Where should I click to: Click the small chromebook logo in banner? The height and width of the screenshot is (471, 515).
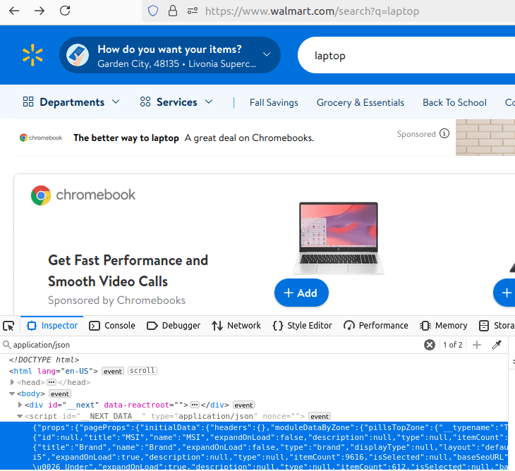point(41,138)
